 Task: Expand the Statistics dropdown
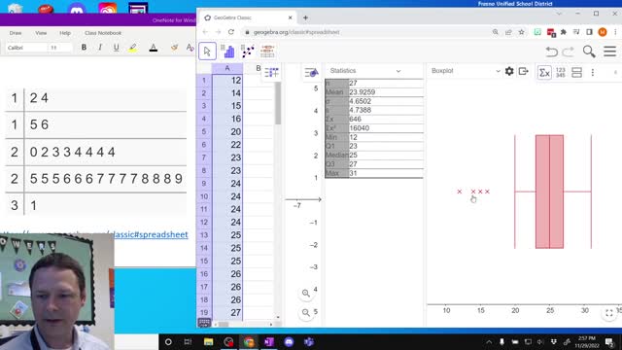398,71
